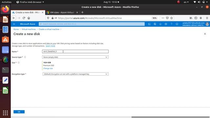Save page to Pocket
This screenshot has height=118, width=210.
(167, 18)
